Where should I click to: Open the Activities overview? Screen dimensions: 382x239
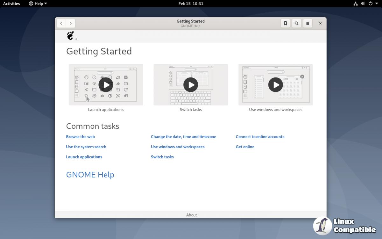pyautogui.click(x=11, y=4)
